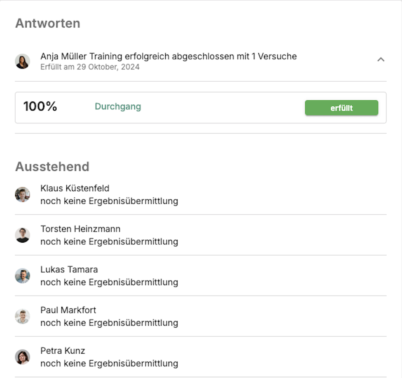Click Anja Müller's profile avatar
Screen dimensions: 402x378
(x=23, y=61)
